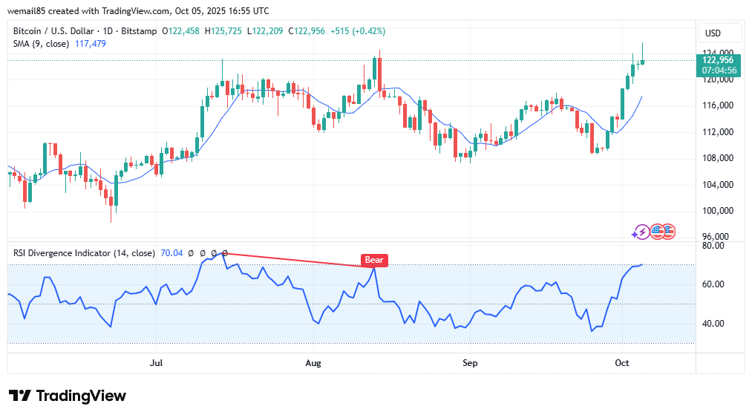The height and width of the screenshot is (418, 752).
Task: Open the USD currency selector on price axis
Action: click(x=713, y=33)
